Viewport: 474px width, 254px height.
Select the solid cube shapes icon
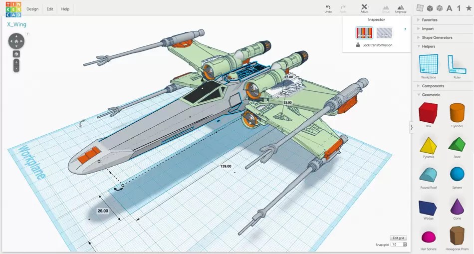coord(430,8)
